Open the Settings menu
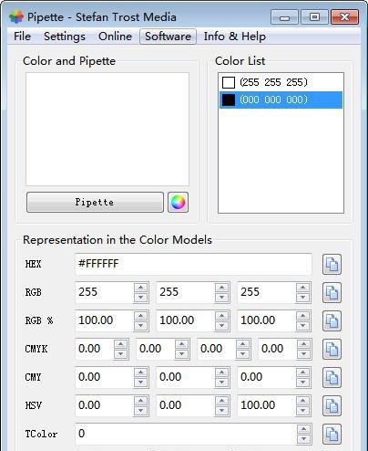The height and width of the screenshot is (451, 368). point(65,37)
